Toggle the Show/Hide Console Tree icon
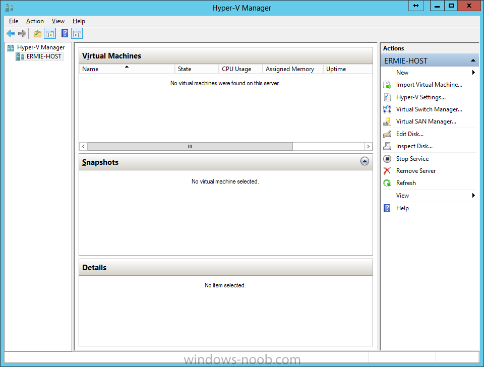The image size is (484, 367). pos(50,33)
